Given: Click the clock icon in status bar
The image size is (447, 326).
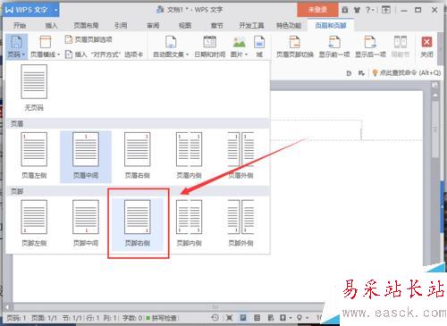Looking at the screenshot, I should (215, 318).
